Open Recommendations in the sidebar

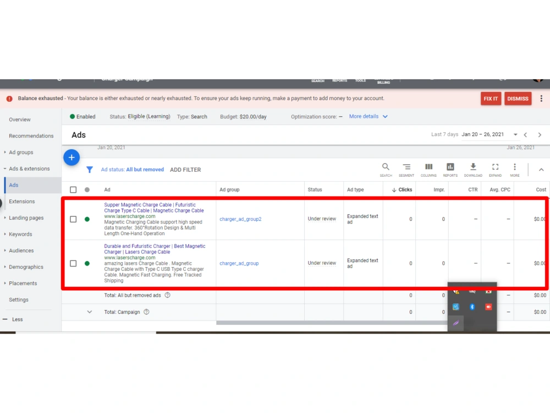coord(31,136)
